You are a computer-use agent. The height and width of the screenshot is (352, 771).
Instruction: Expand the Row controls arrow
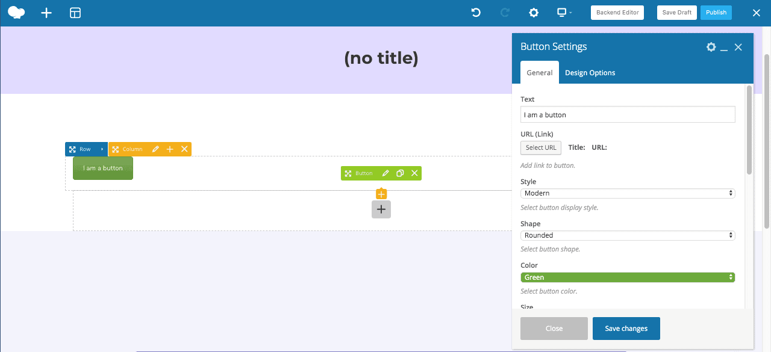(x=102, y=149)
